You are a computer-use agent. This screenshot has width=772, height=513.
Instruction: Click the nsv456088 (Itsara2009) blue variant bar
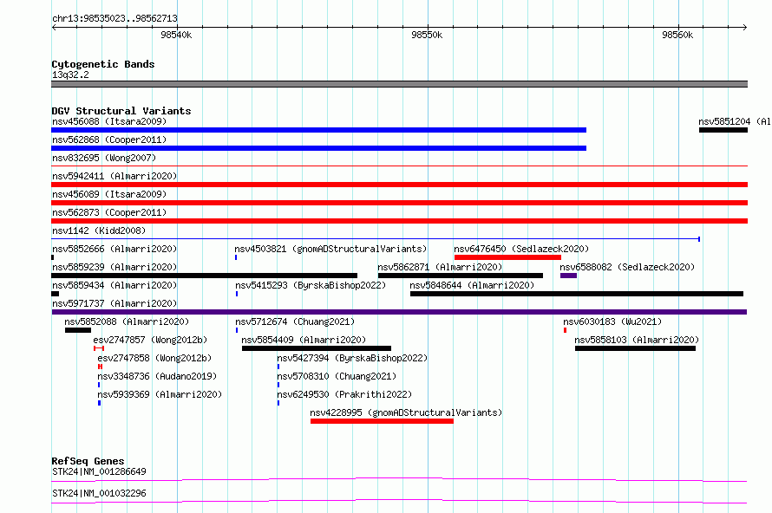tap(318, 130)
